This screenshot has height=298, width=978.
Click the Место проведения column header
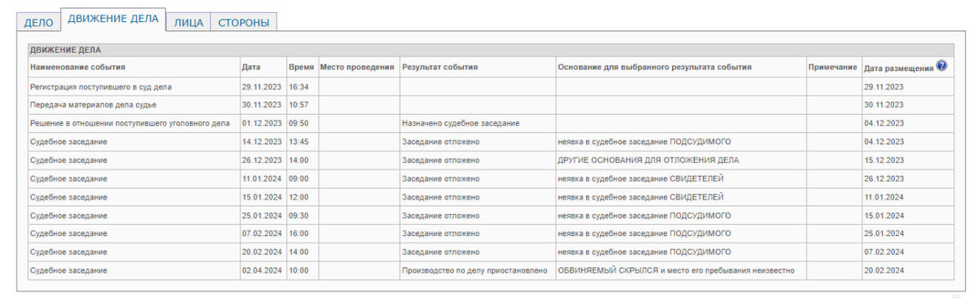pyautogui.click(x=357, y=68)
